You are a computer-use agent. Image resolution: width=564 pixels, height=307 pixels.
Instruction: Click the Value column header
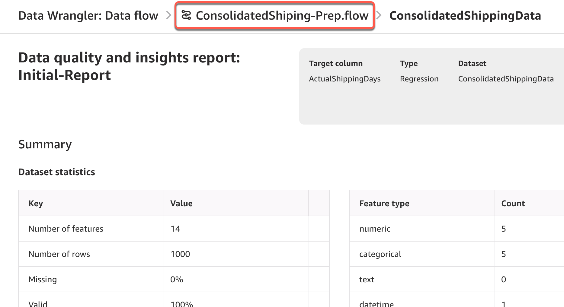181,203
